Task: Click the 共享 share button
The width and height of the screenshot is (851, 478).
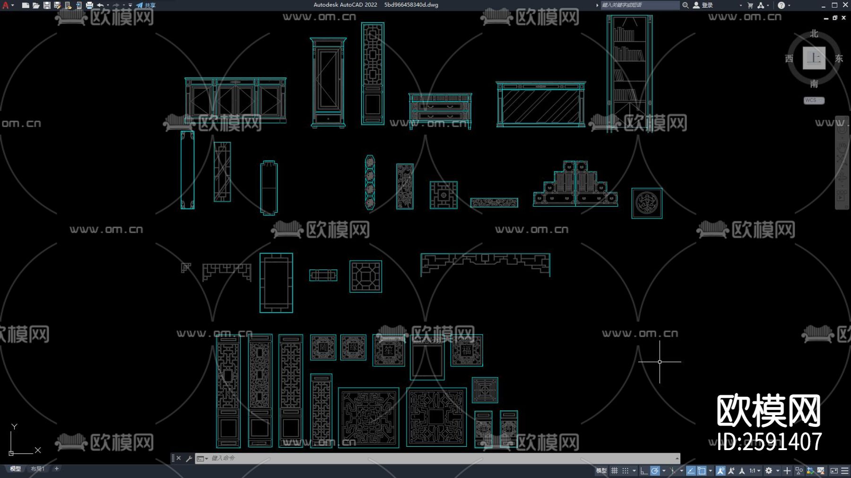Action: click(x=146, y=5)
